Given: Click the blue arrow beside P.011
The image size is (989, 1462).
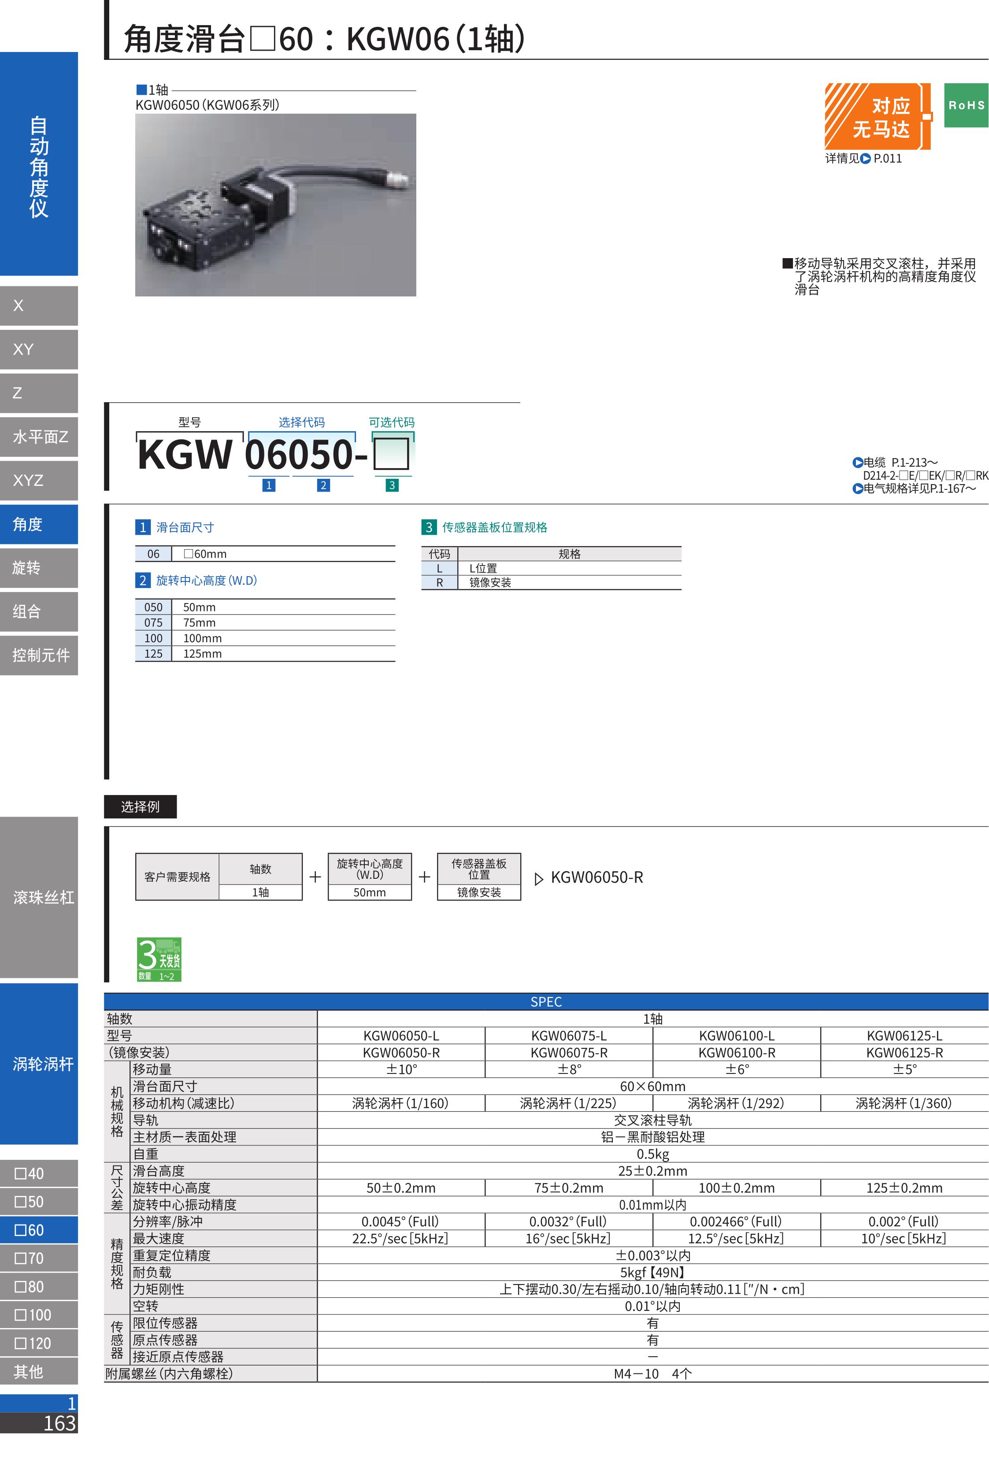Looking at the screenshot, I should 865,159.
